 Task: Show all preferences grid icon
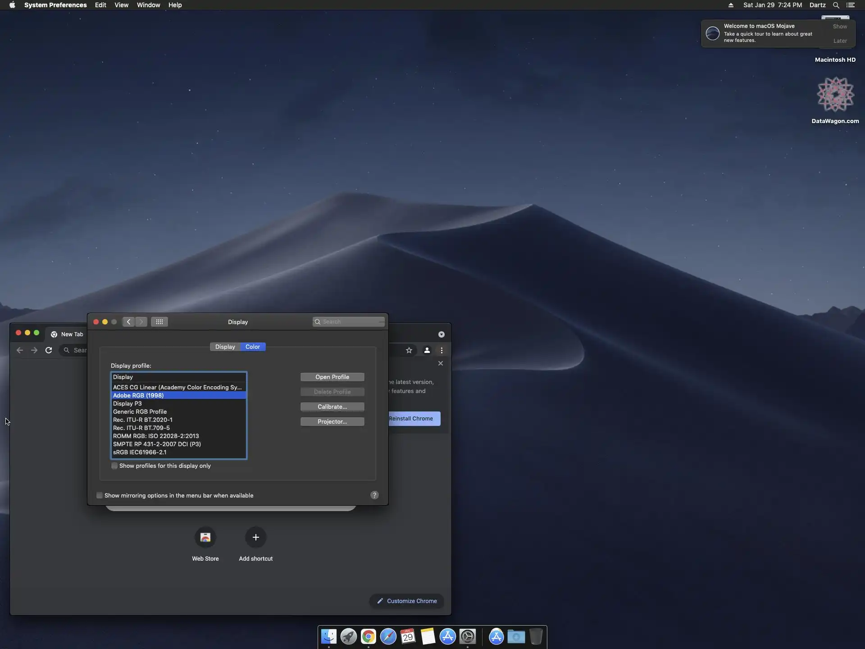pyautogui.click(x=159, y=322)
